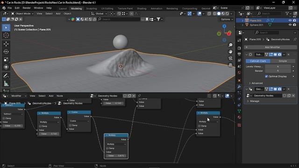This screenshot has width=299, height=168.
Task: Pin the node tree with pin icon
Action: (139, 96)
